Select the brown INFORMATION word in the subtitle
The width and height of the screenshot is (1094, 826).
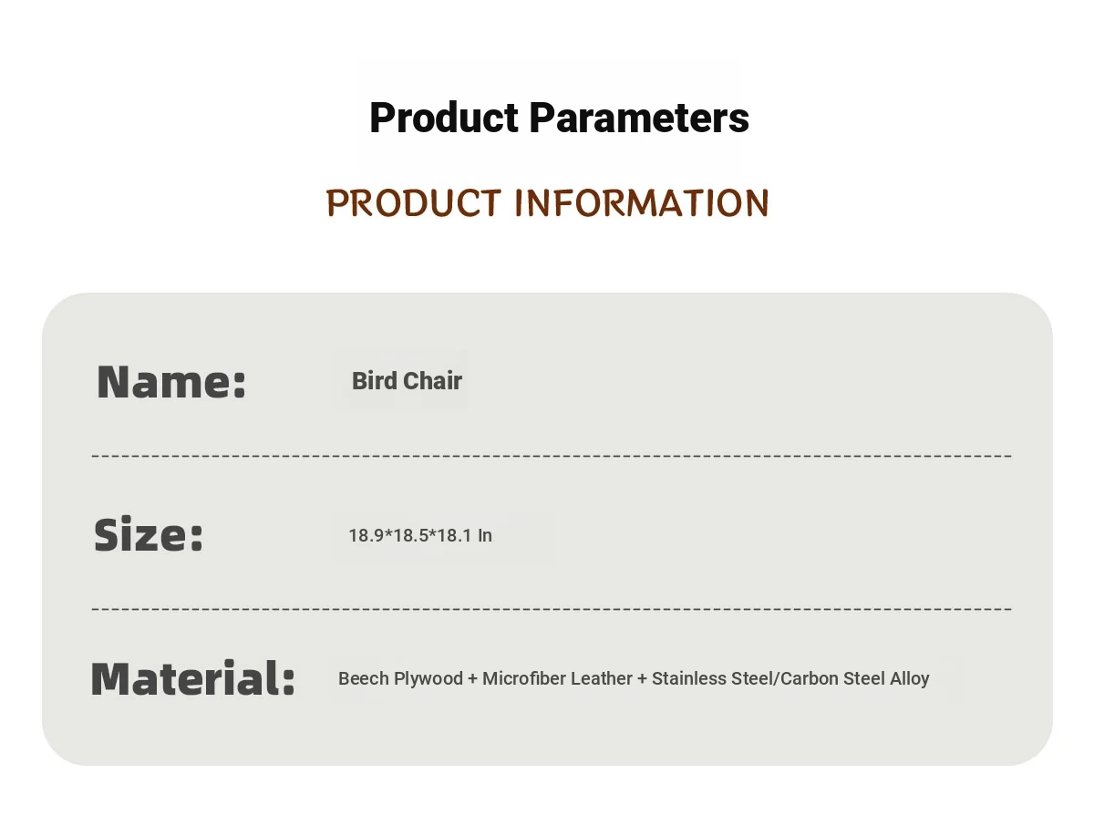pos(642,202)
